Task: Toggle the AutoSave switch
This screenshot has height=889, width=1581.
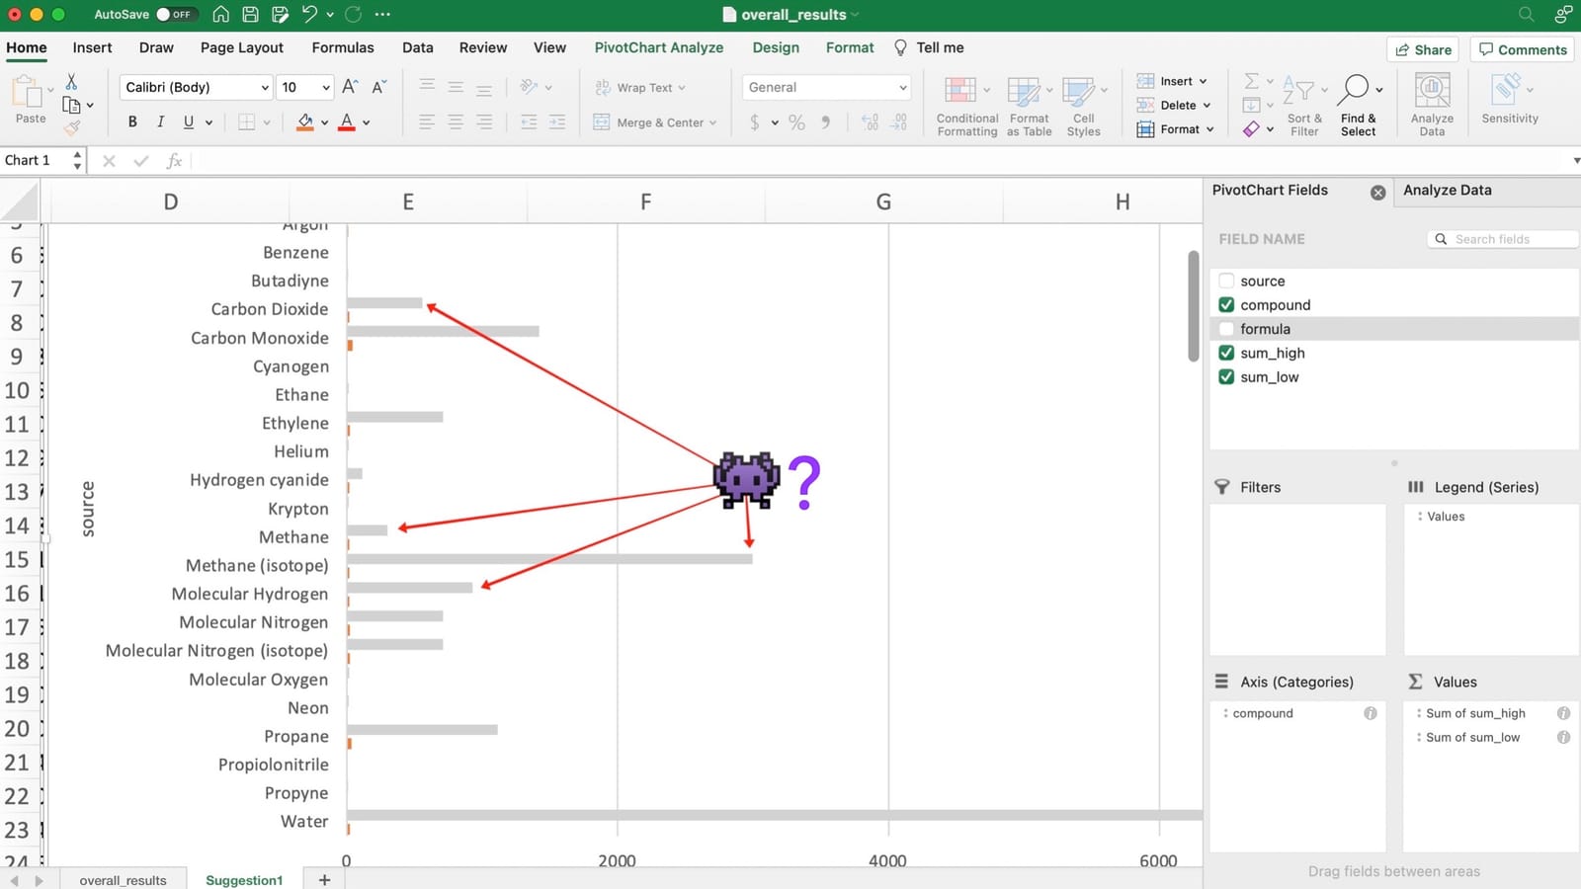Action: pyautogui.click(x=177, y=15)
